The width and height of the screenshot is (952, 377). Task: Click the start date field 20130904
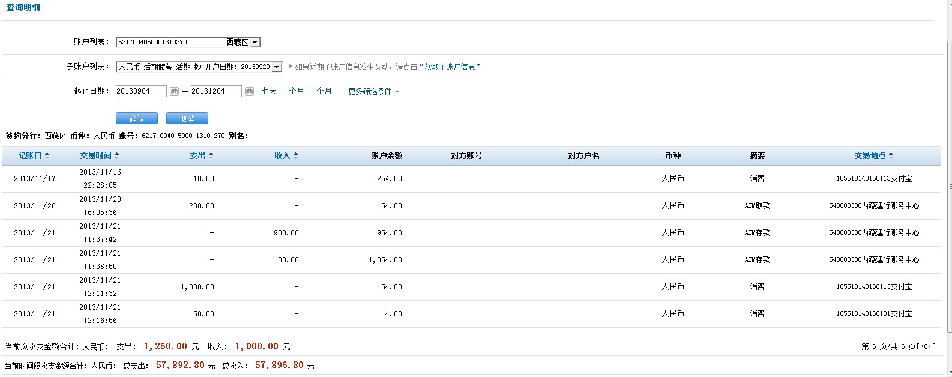click(x=141, y=91)
